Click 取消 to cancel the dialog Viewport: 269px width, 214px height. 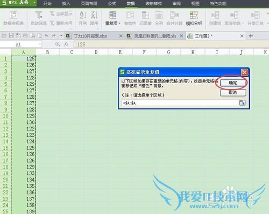(233, 93)
